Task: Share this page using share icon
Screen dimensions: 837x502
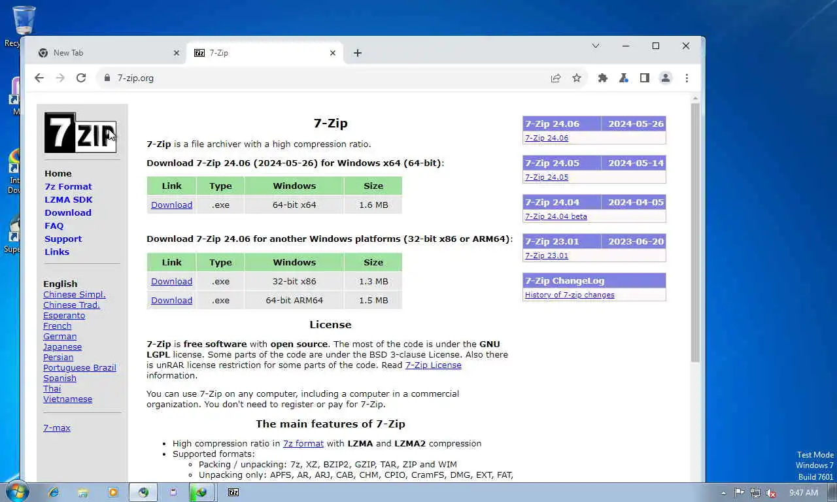Action: coord(556,78)
